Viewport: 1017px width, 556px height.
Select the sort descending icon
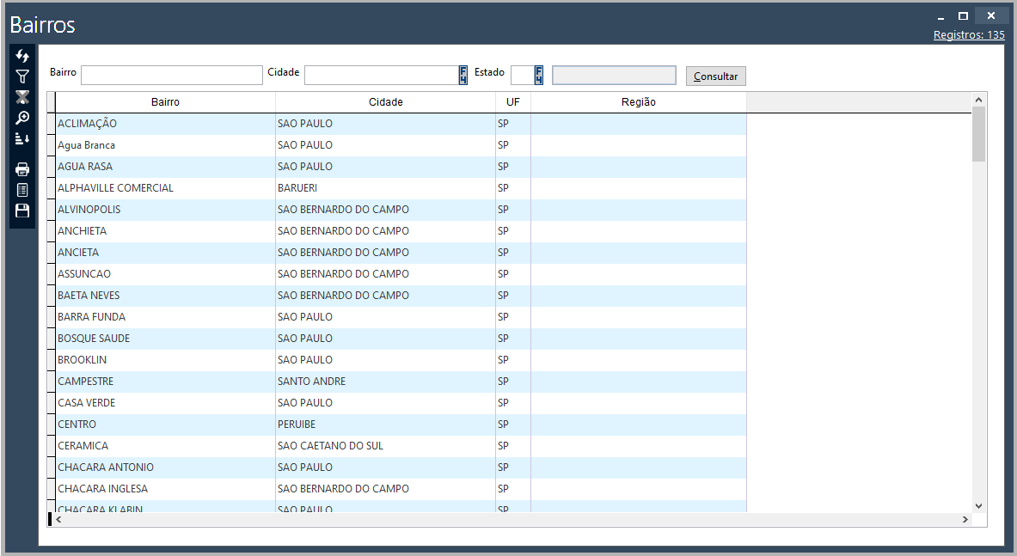click(22, 138)
